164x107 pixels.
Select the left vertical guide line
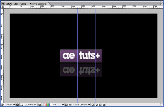[x=78, y=32]
